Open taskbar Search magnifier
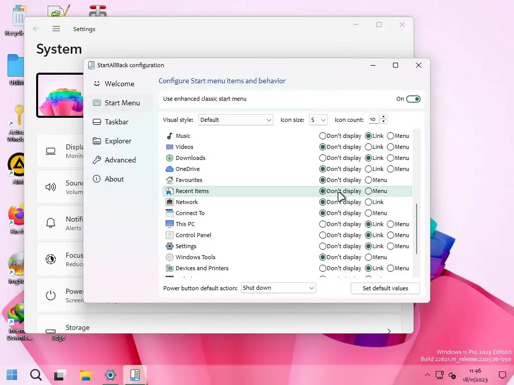This screenshot has height=385, width=514. 36,375
